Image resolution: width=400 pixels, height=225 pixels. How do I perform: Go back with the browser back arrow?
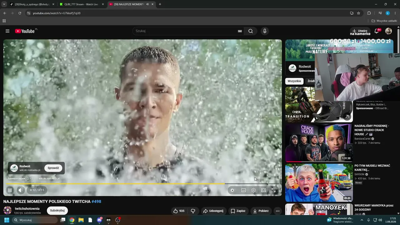(x=5, y=13)
